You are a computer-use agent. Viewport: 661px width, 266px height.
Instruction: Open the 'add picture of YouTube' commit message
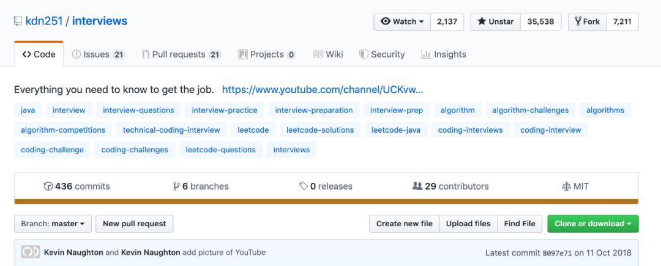point(225,253)
